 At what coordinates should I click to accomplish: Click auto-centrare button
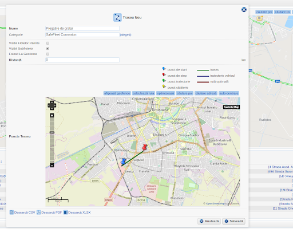click(229, 93)
